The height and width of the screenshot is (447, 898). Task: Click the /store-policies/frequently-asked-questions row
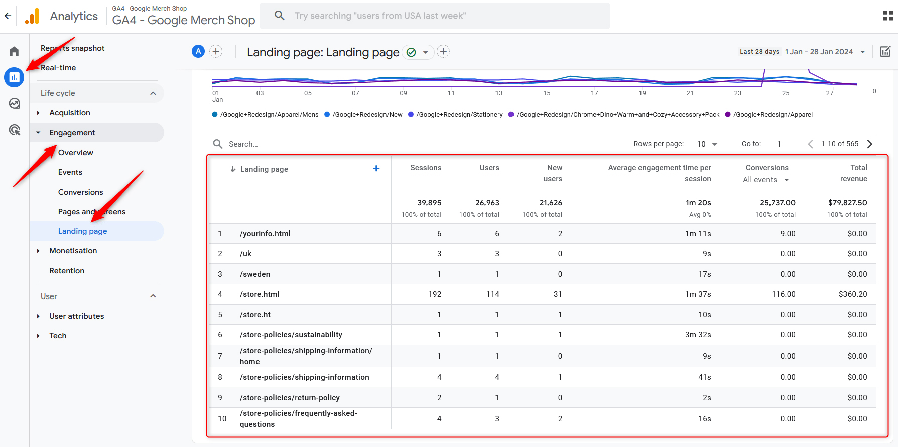[543, 419]
